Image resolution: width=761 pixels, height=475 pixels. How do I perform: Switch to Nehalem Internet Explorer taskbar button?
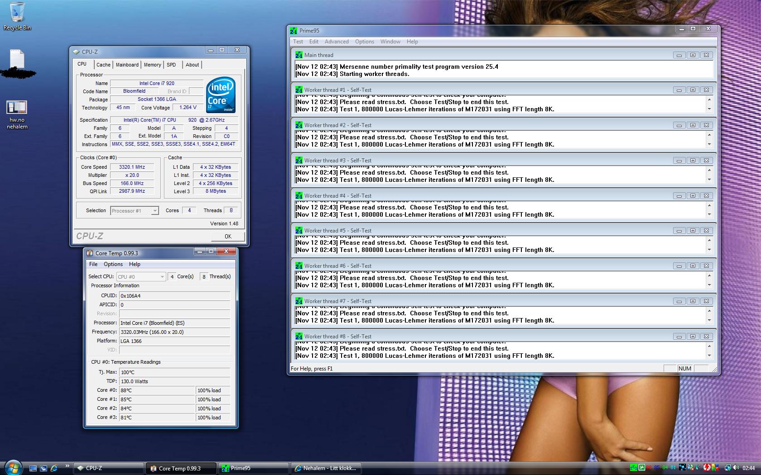pos(327,468)
